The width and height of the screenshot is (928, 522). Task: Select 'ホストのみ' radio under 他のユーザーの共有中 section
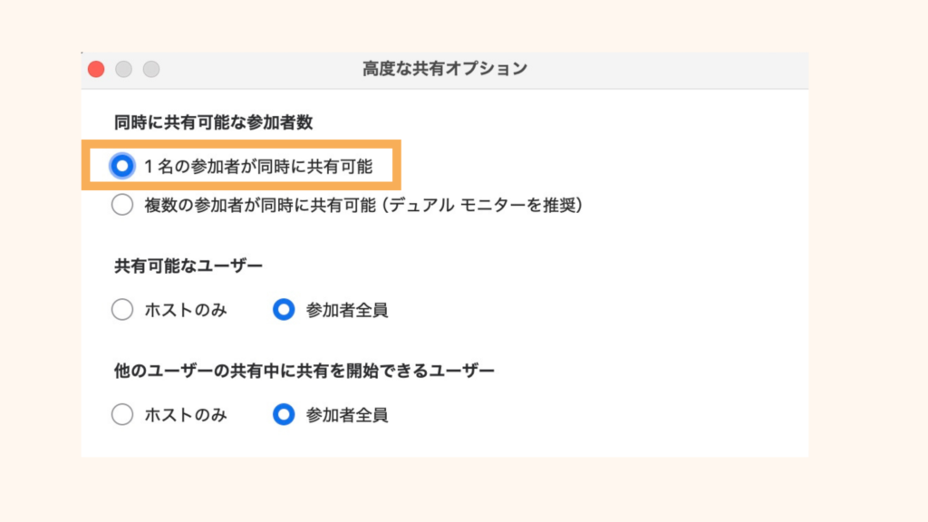121,415
